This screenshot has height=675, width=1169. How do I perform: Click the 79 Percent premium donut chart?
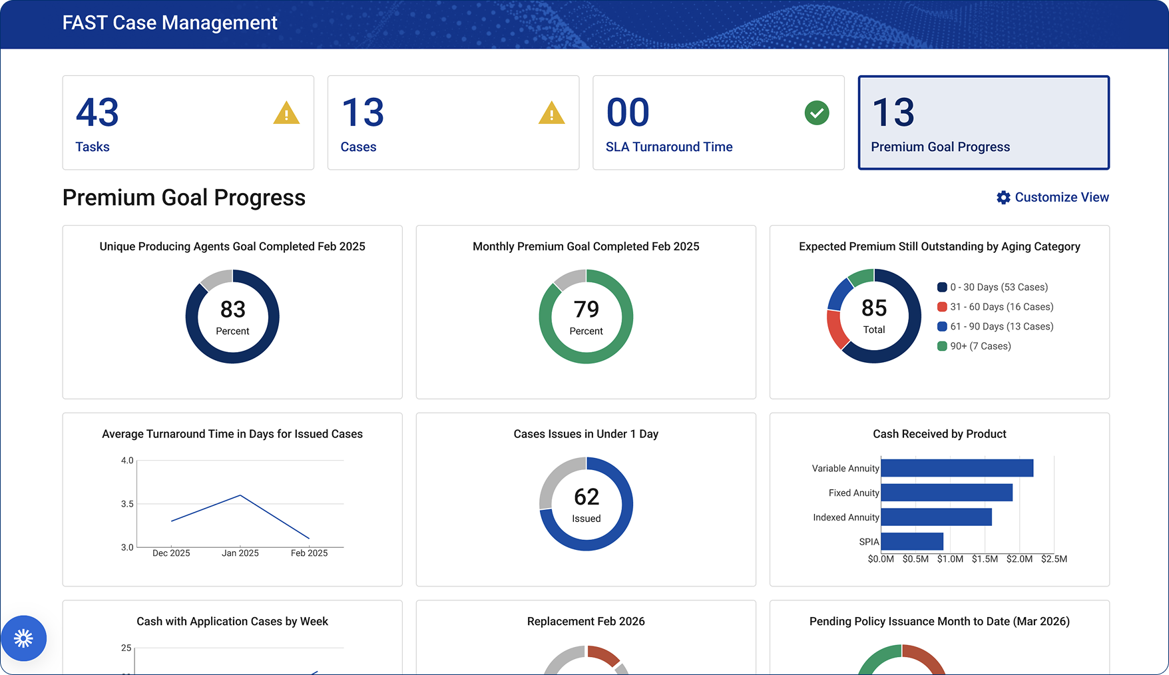(586, 316)
